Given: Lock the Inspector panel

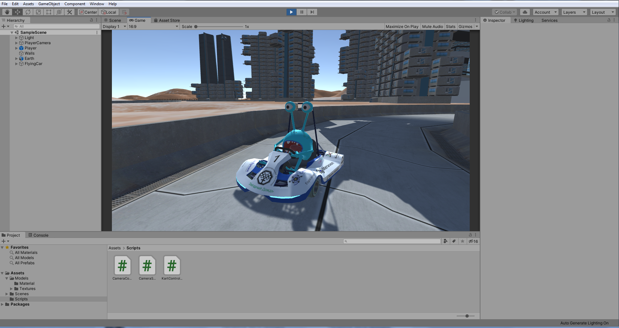Looking at the screenshot, I should click(609, 20).
